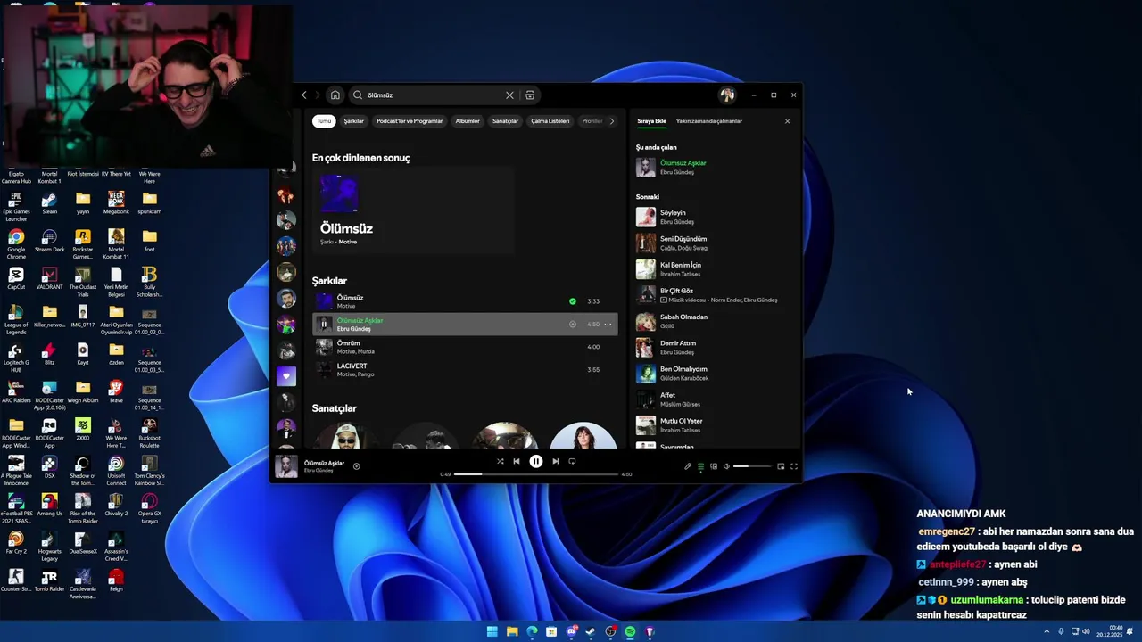
Task: Open the Windows Start button in taskbar
Action: point(492,631)
